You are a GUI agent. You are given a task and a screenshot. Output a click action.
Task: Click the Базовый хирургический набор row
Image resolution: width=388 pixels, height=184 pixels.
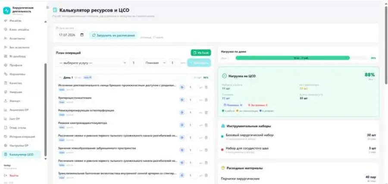(x=298, y=136)
